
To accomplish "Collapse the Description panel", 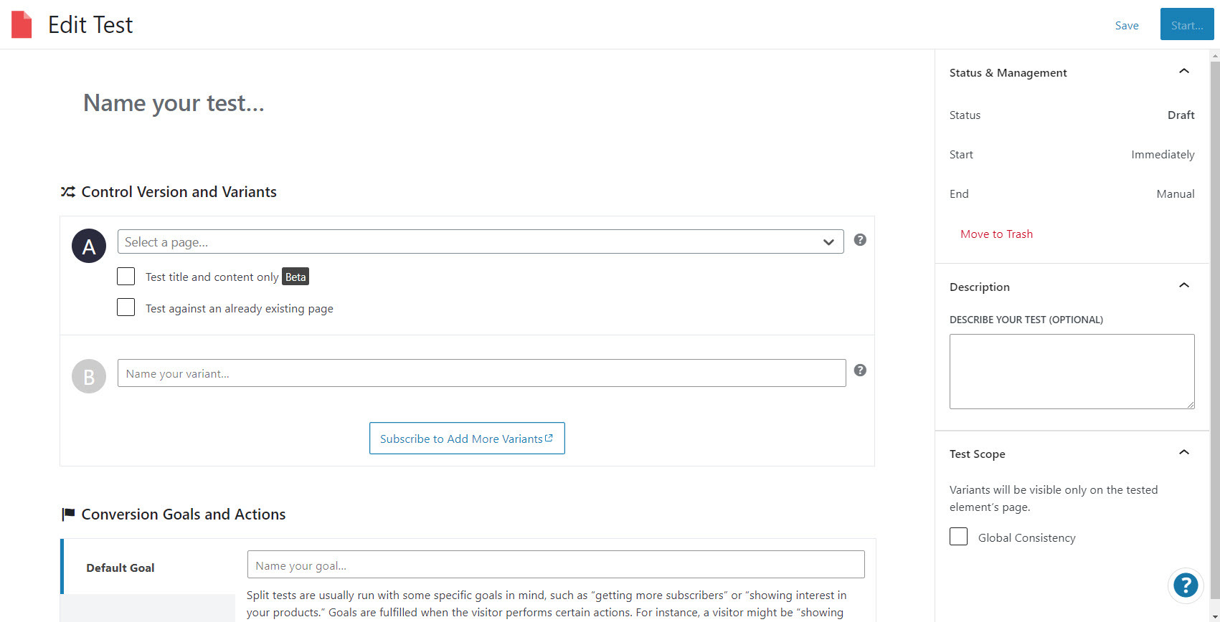I will (1184, 285).
